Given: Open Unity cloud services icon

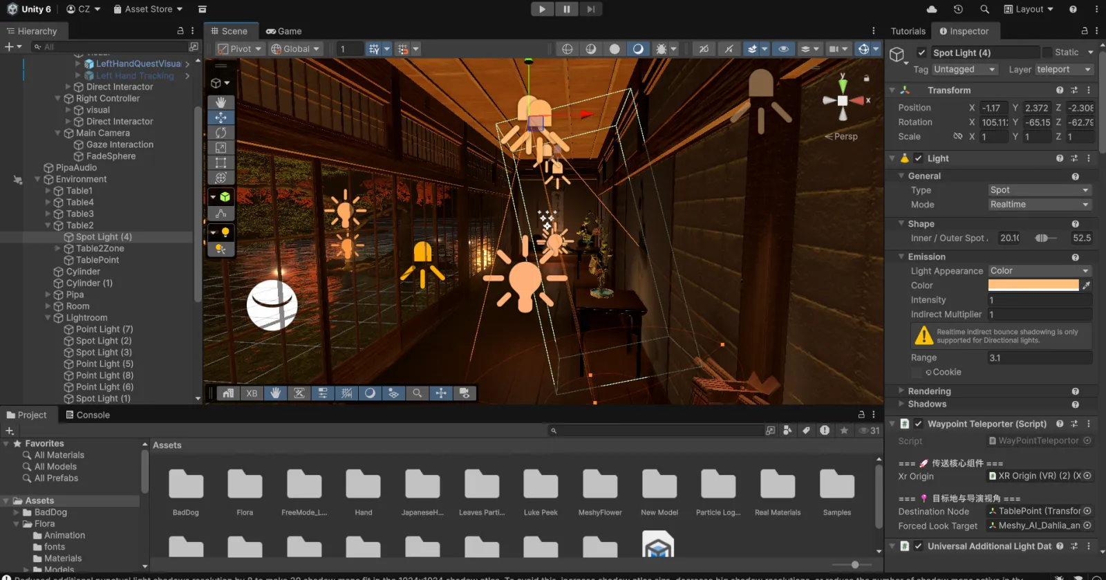Looking at the screenshot, I should pos(932,9).
